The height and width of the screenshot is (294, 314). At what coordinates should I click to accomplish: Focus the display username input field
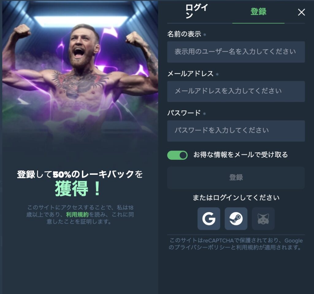click(x=236, y=52)
